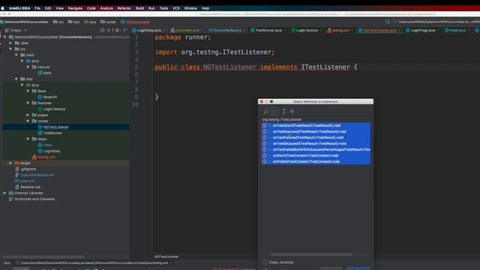
Task: Collapse the features package
Action: (x=28, y=103)
